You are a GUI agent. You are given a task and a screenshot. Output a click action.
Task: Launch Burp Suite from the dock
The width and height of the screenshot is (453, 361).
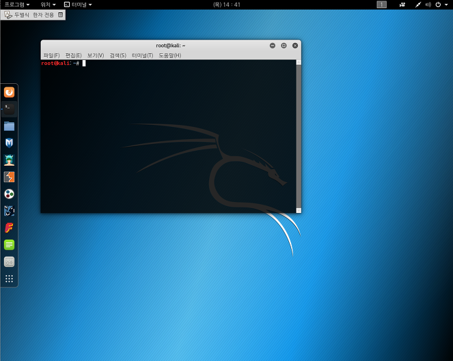pos(10,177)
